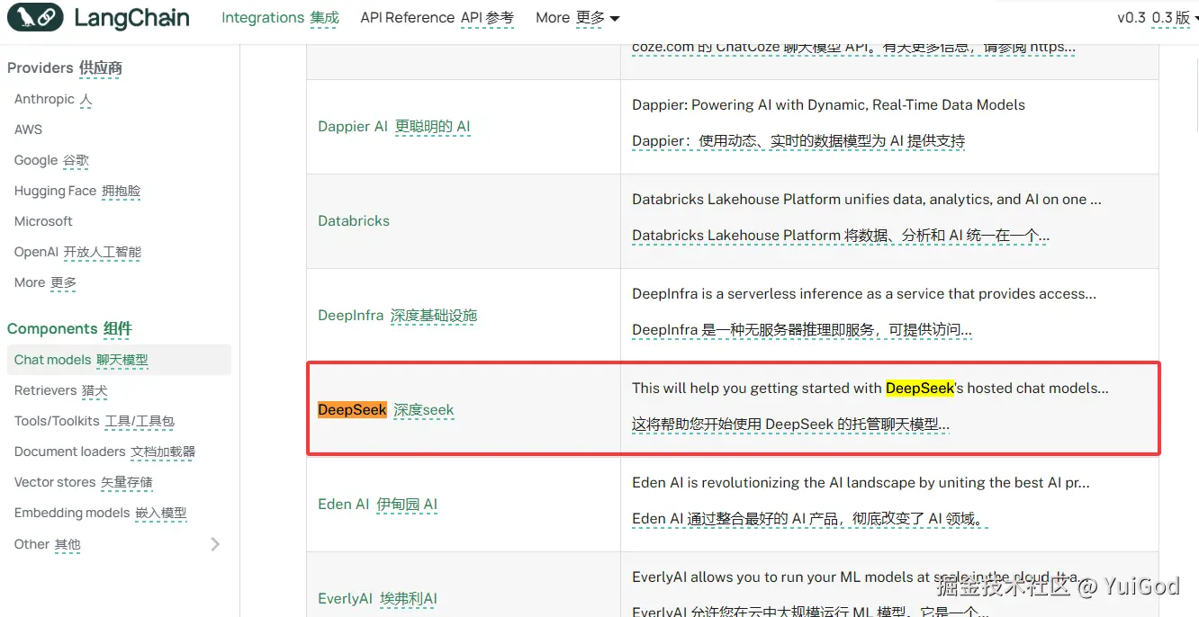1199x617 pixels.
Task: Open the API Reference nav item
Action: [x=437, y=18]
